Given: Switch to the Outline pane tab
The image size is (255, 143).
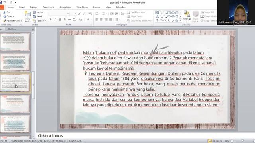Looking at the screenshot, I should tap(12, 29).
